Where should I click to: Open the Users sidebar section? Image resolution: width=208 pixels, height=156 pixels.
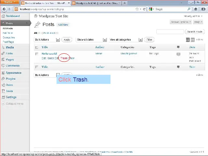9,85
